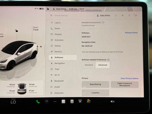Open Easy Entry profile in the top status bar
This screenshot has height=114, width=152.
pyautogui.click(x=59, y=9)
